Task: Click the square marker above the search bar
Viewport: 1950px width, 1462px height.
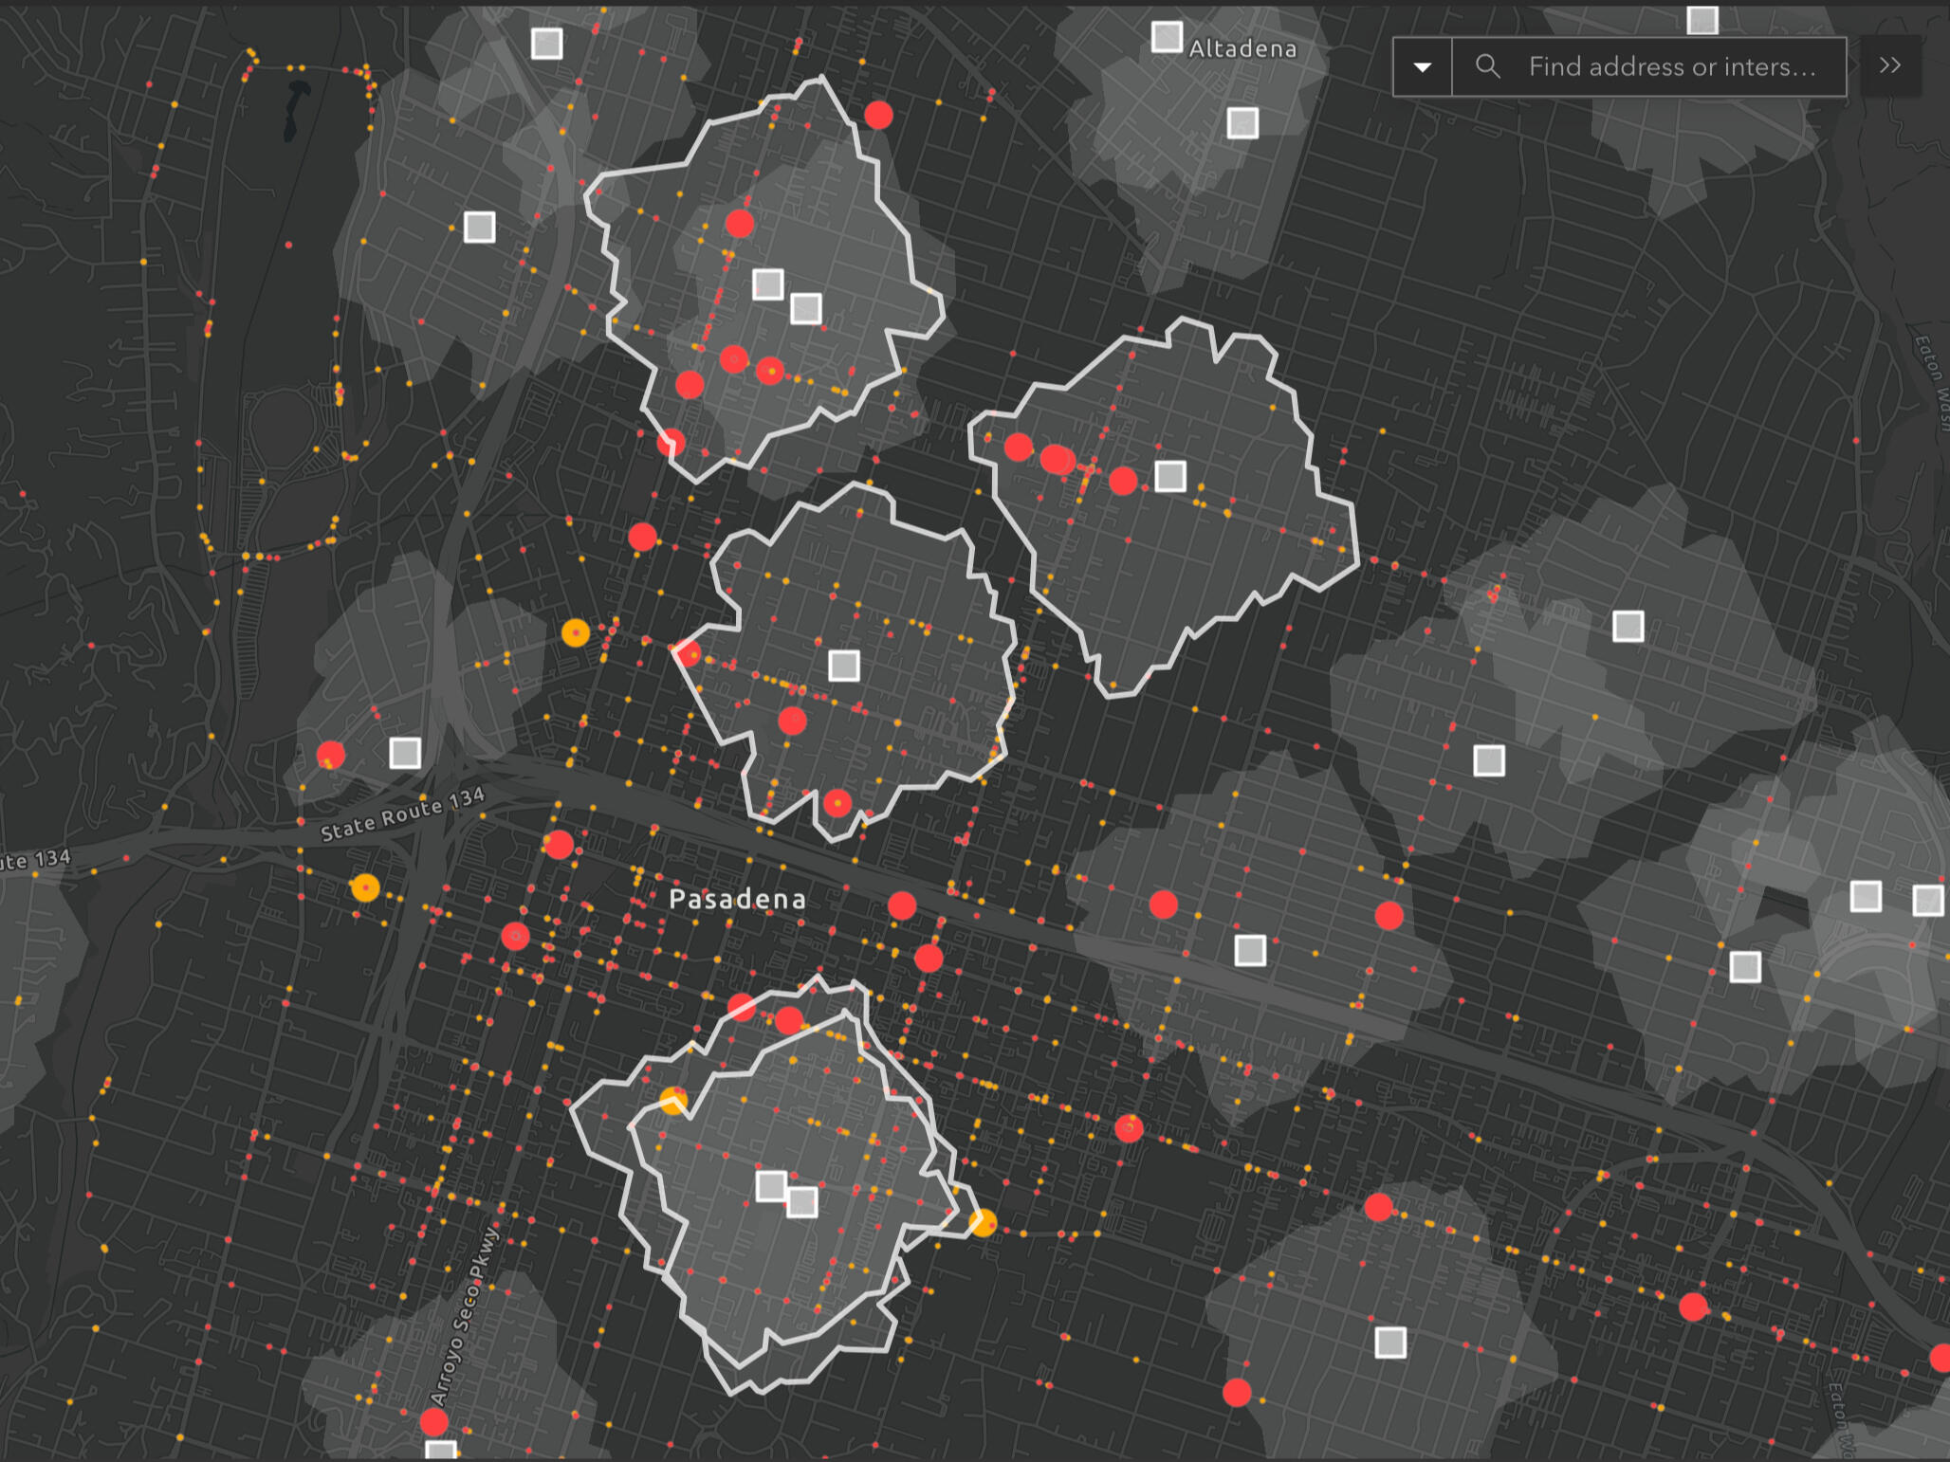Action: [x=1702, y=20]
